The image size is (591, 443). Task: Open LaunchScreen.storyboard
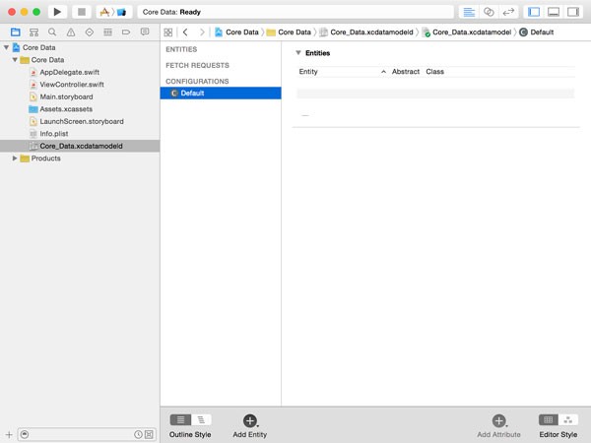pyautogui.click(x=80, y=121)
